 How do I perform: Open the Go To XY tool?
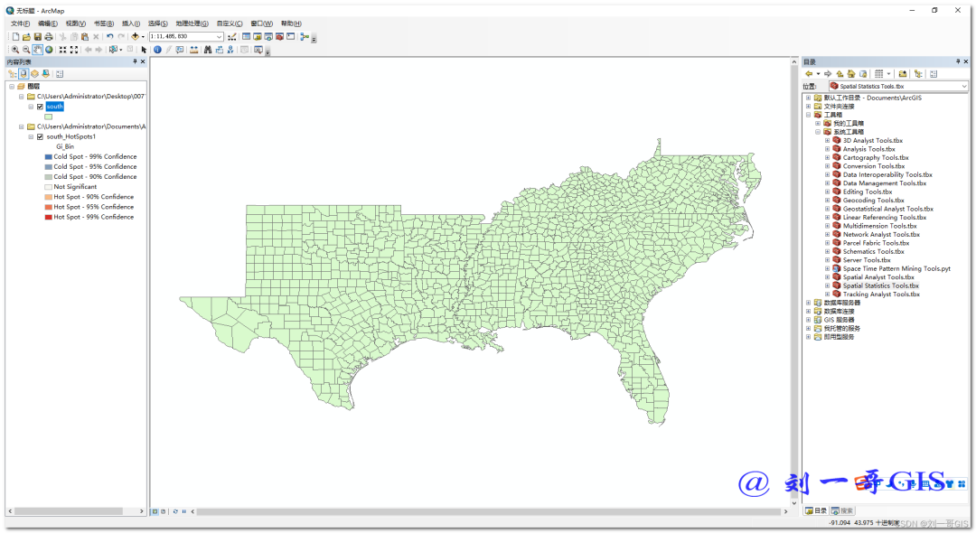230,50
